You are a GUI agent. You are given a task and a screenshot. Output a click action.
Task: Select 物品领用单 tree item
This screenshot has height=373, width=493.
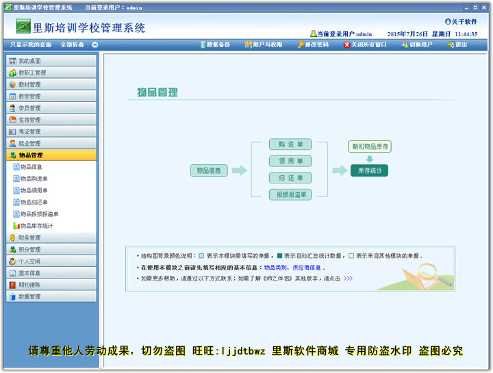pyautogui.click(x=34, y=190)
